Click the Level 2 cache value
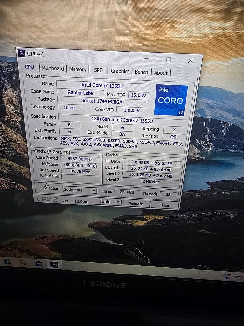244x326 pixels. pyautogui.click(x=151, y=175)
